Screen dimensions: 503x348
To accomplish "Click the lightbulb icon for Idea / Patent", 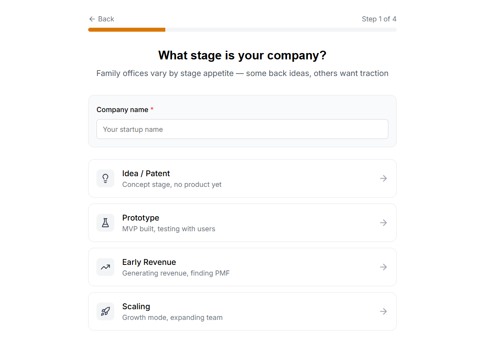I will point(105,179).
